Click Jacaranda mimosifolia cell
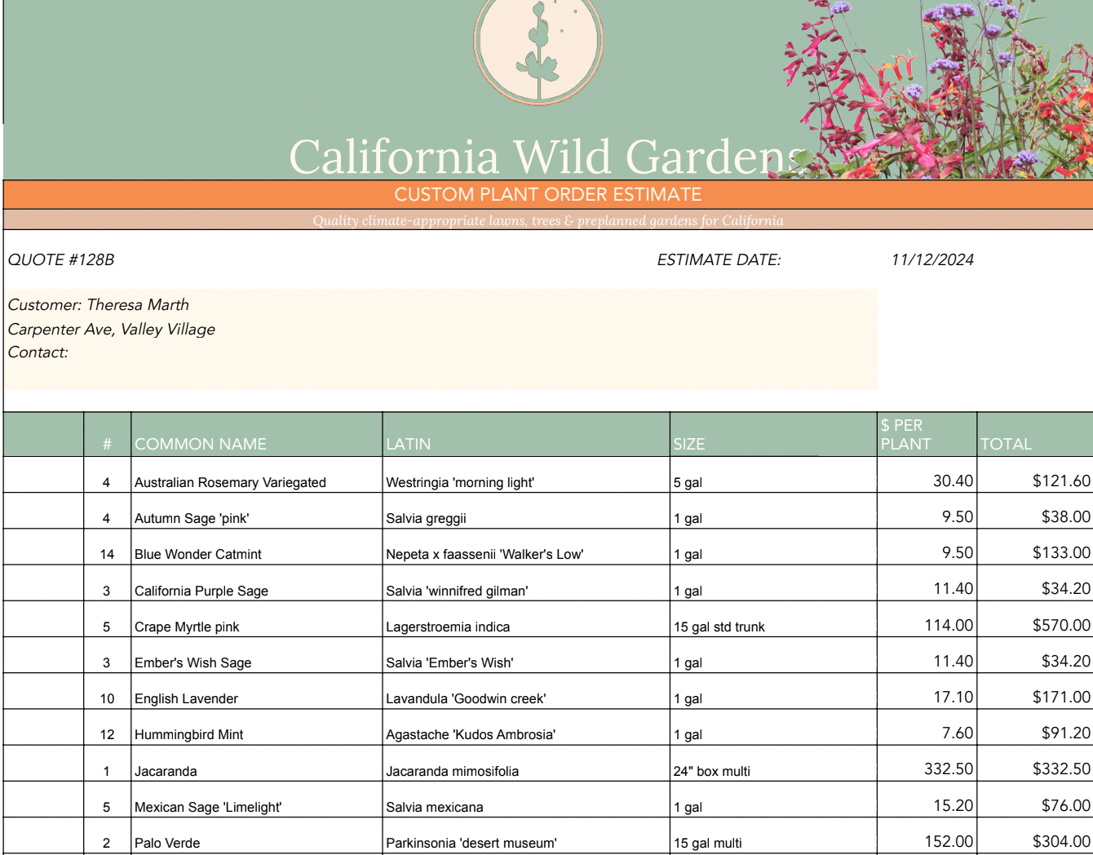Viewport: 1093px width, 855px height. tap(526, 764)
